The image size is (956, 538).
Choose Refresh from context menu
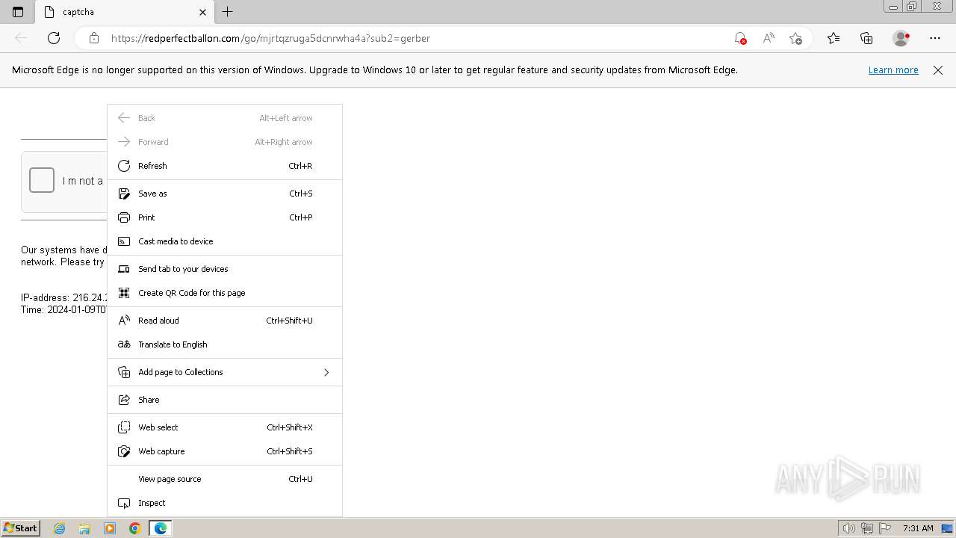click(225, 166)
